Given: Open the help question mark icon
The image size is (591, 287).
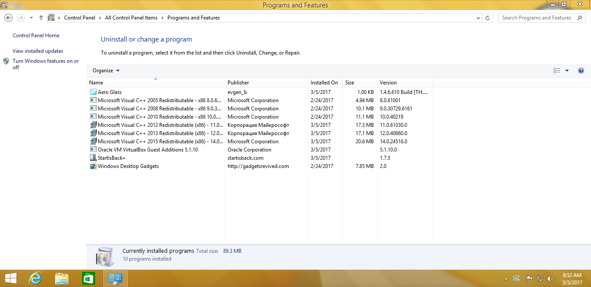Looking at the screenshot, I should pyautogui.click(x=581, y=71).
